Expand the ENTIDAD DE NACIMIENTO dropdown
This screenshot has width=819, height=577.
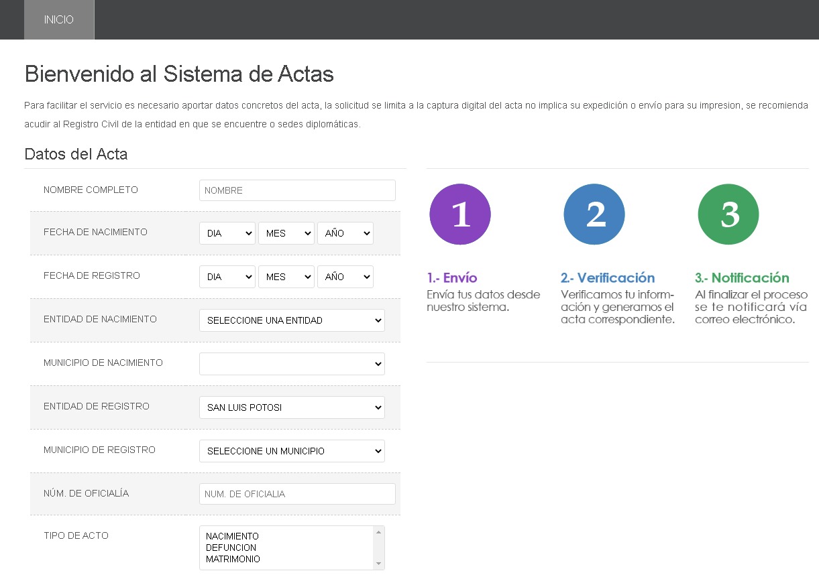tap(292, 320)
